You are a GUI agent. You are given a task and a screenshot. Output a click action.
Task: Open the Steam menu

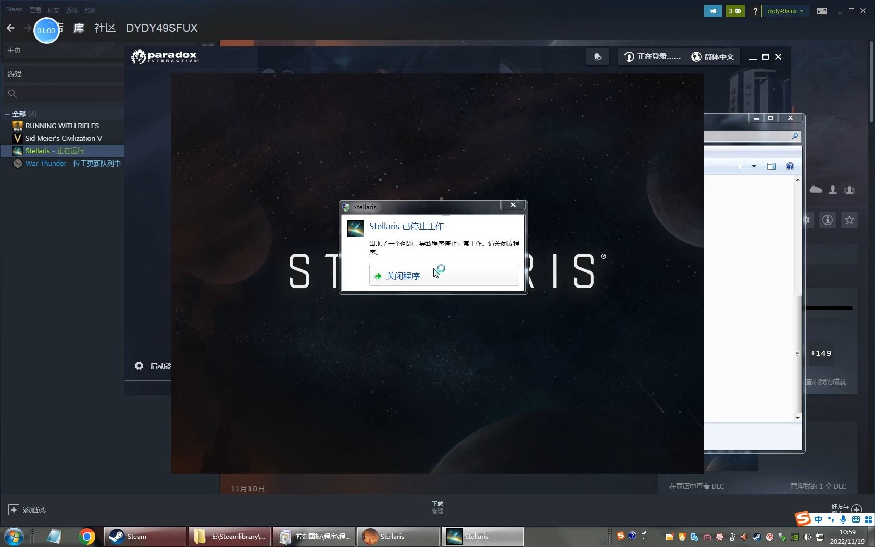click(x=14, y=10)
